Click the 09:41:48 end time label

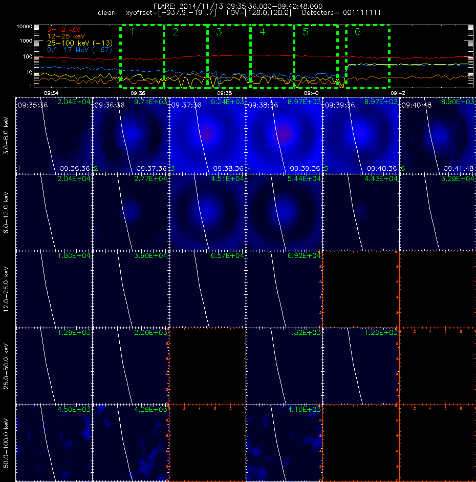(459, 169)
